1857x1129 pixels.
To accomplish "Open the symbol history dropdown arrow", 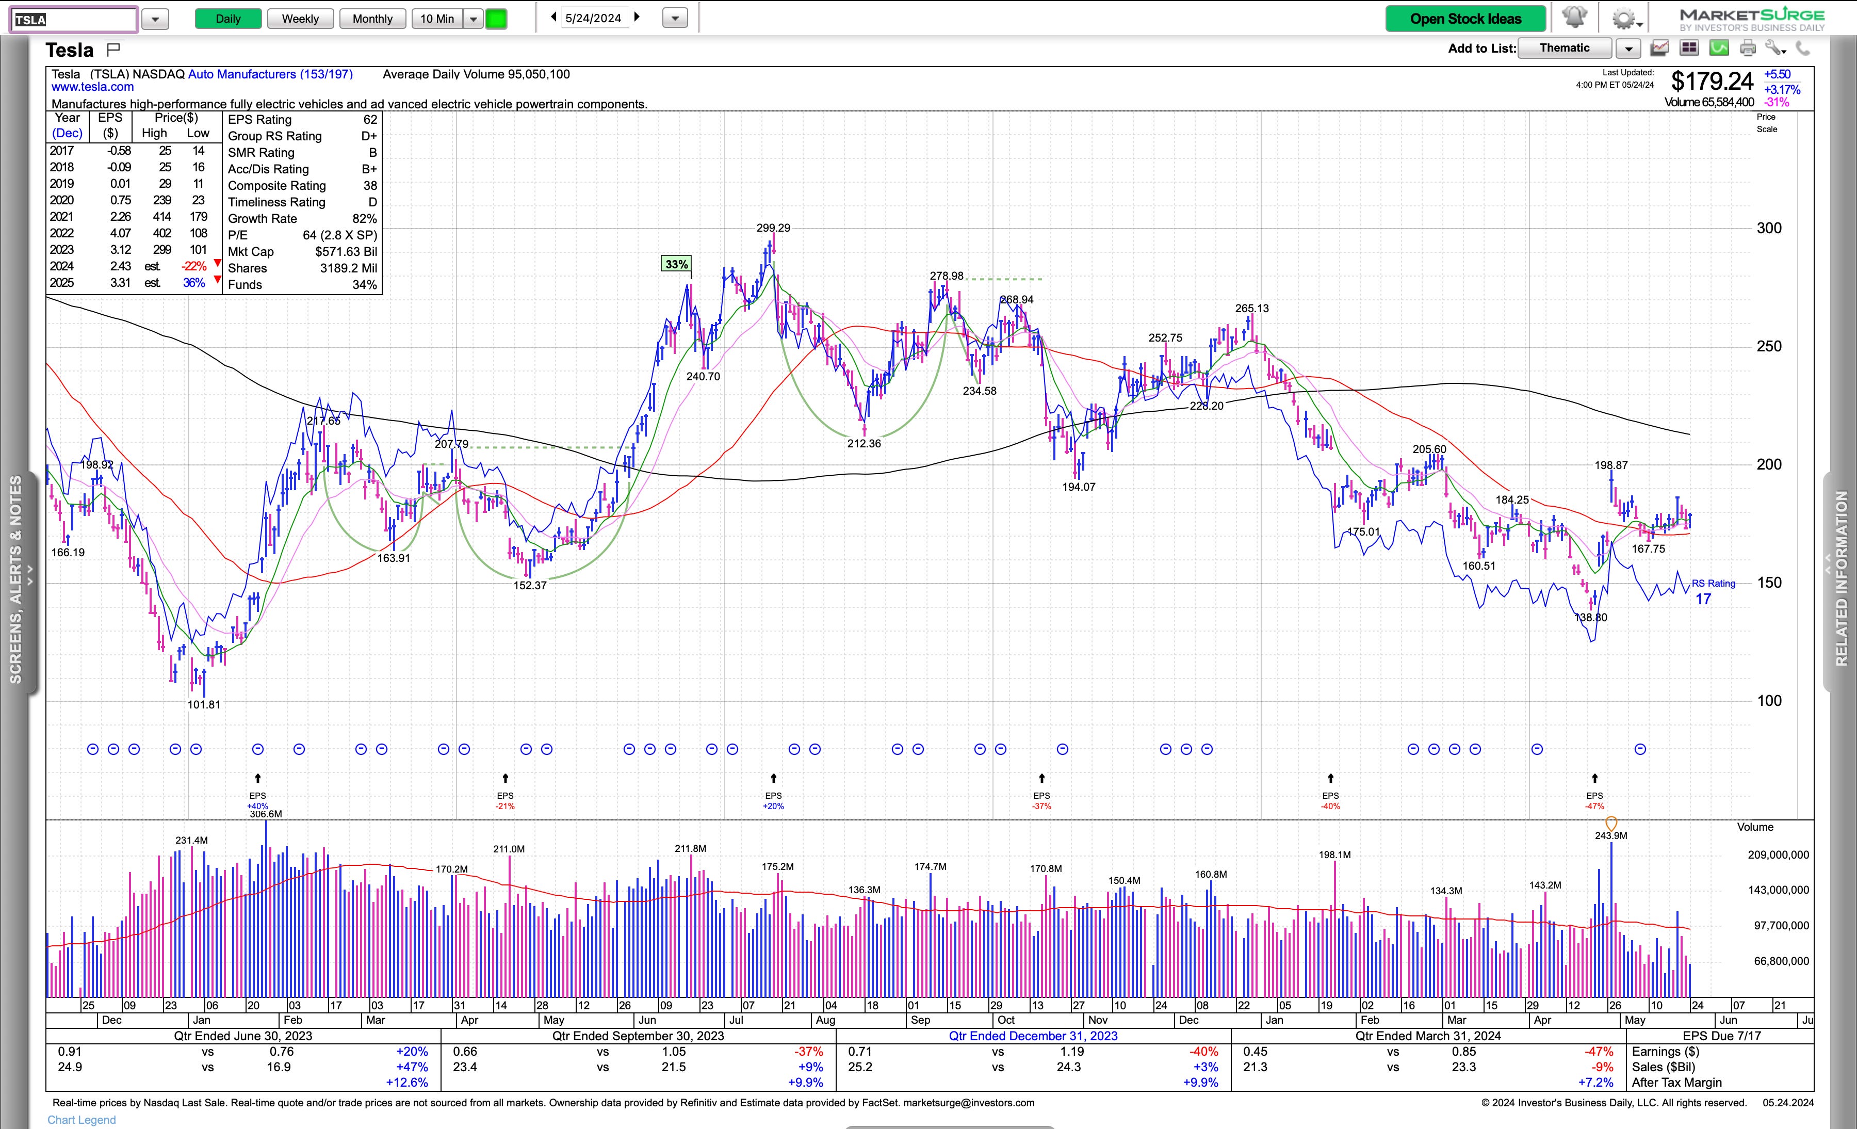I will click(155, 19).
